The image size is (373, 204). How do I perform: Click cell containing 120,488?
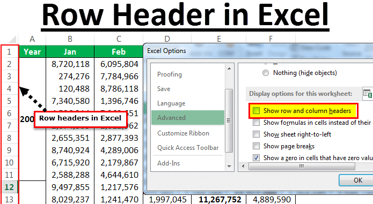pyautogui.click(x=70, y=89)
